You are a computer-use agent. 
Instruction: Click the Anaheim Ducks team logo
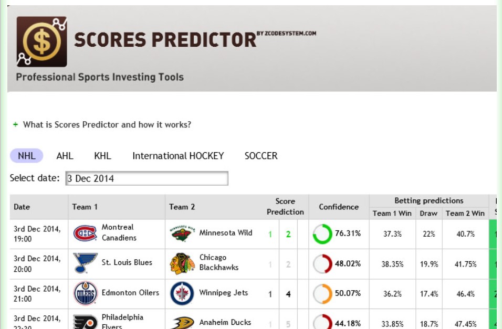point(182,323)
